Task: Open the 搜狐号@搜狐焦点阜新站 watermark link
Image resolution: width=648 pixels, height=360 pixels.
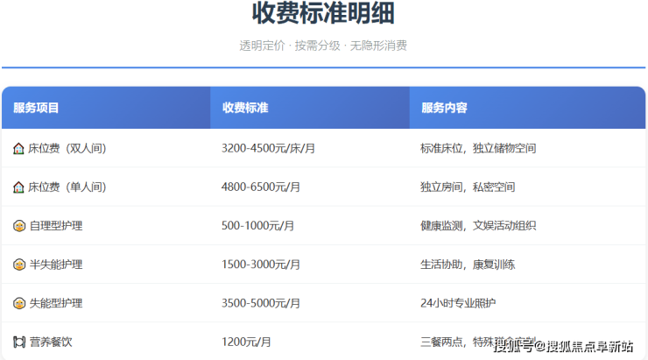Action: click(x=563, y=347)
